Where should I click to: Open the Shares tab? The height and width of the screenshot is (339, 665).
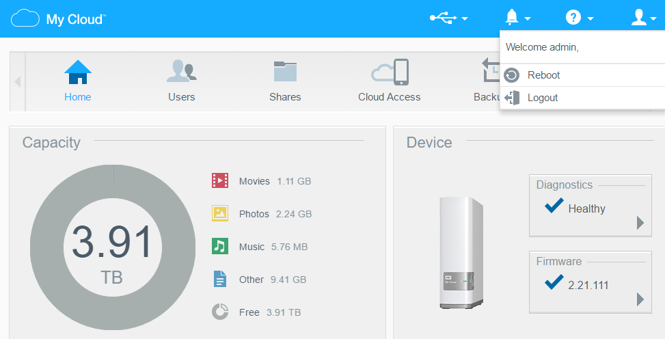285,81
